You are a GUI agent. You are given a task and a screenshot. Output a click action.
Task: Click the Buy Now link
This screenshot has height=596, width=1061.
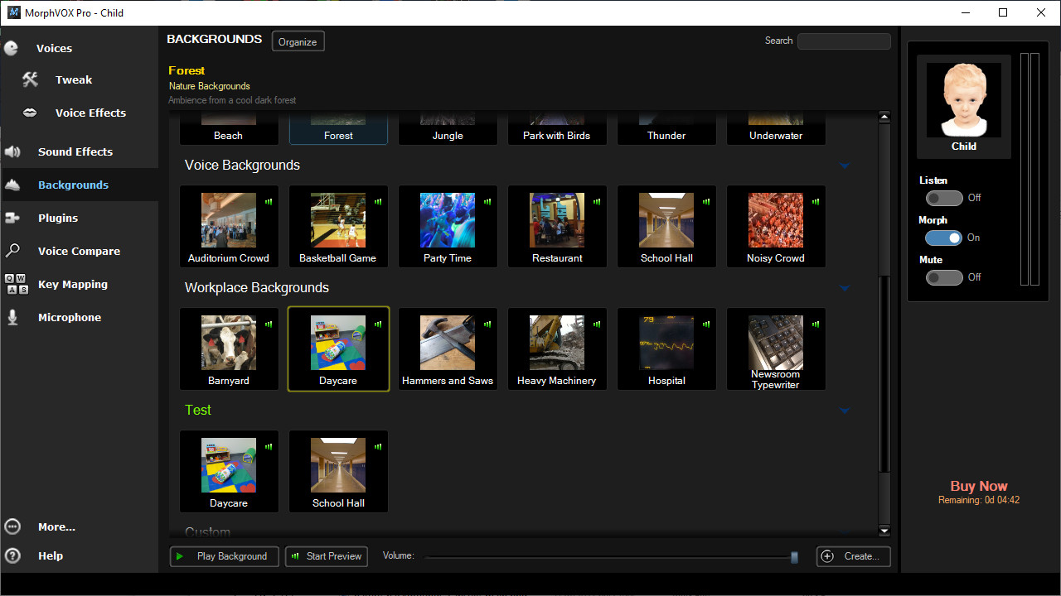point(979,486)
